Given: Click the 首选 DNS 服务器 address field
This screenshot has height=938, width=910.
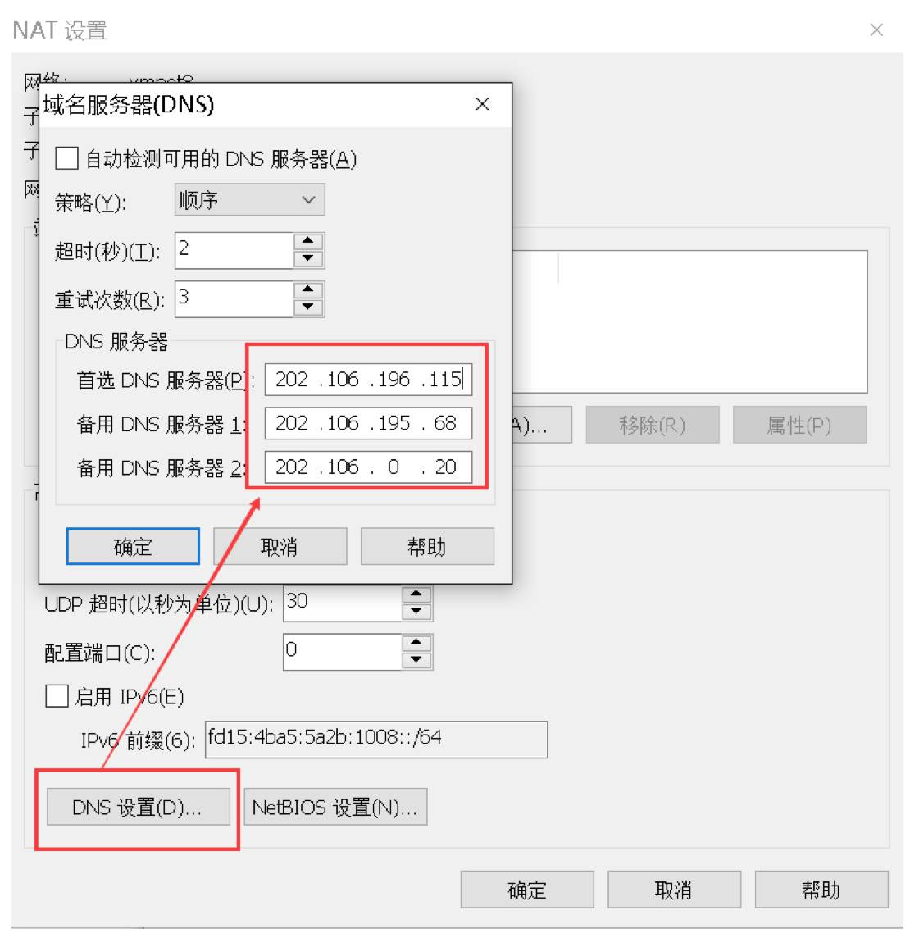Looking at the screenshot, I should (369, 380).
